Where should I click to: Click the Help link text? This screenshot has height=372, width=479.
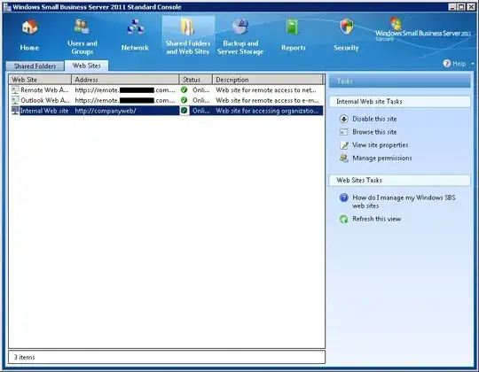459,64
